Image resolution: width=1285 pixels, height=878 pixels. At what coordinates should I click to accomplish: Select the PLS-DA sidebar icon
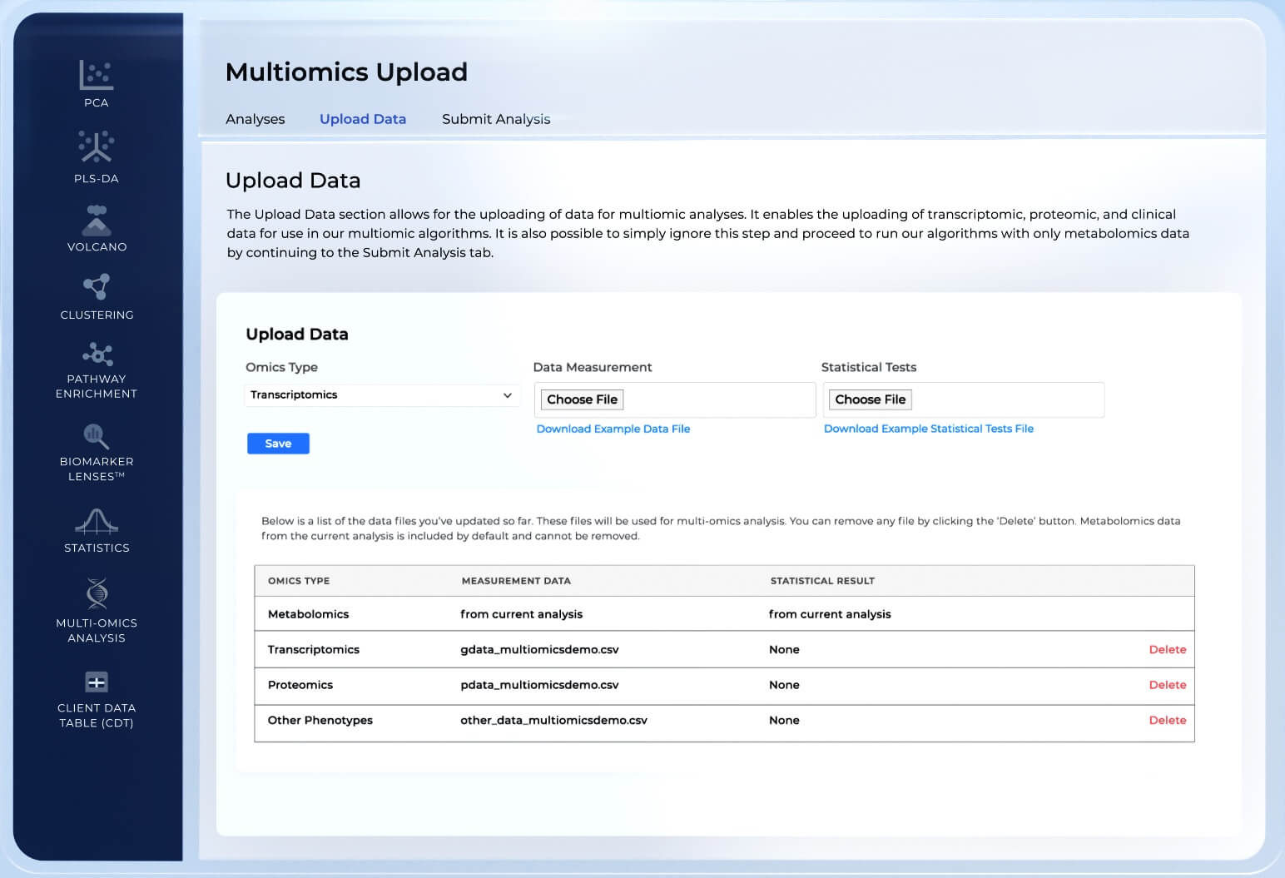[97, 146]
